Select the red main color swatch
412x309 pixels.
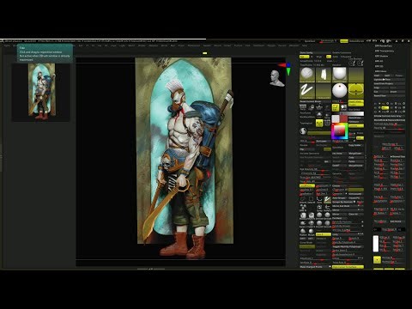(343, 118)
